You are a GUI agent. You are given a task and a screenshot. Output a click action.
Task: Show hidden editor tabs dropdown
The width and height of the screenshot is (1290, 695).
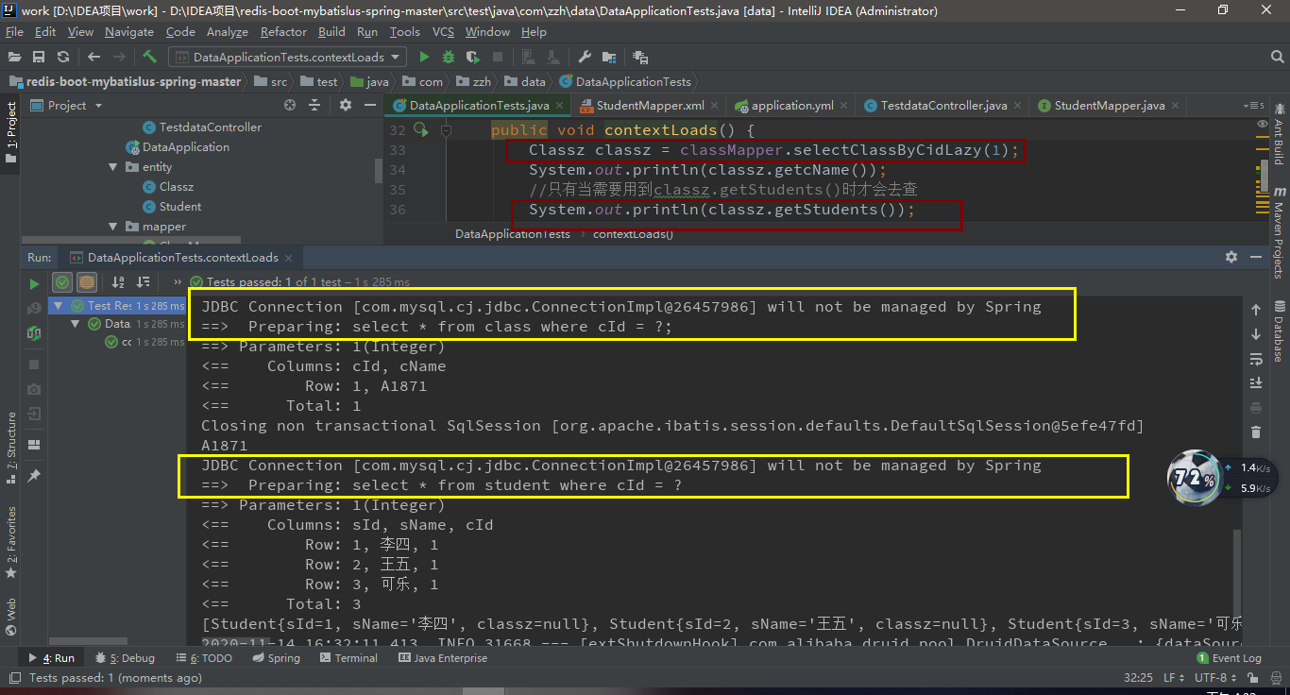click(1254, 106)
